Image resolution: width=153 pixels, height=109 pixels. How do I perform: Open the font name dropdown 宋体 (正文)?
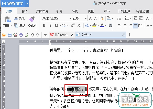56,18
